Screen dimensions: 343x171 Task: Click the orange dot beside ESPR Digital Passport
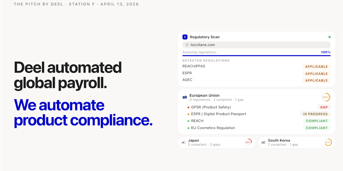pyautogui.click(x=189, y=114)
